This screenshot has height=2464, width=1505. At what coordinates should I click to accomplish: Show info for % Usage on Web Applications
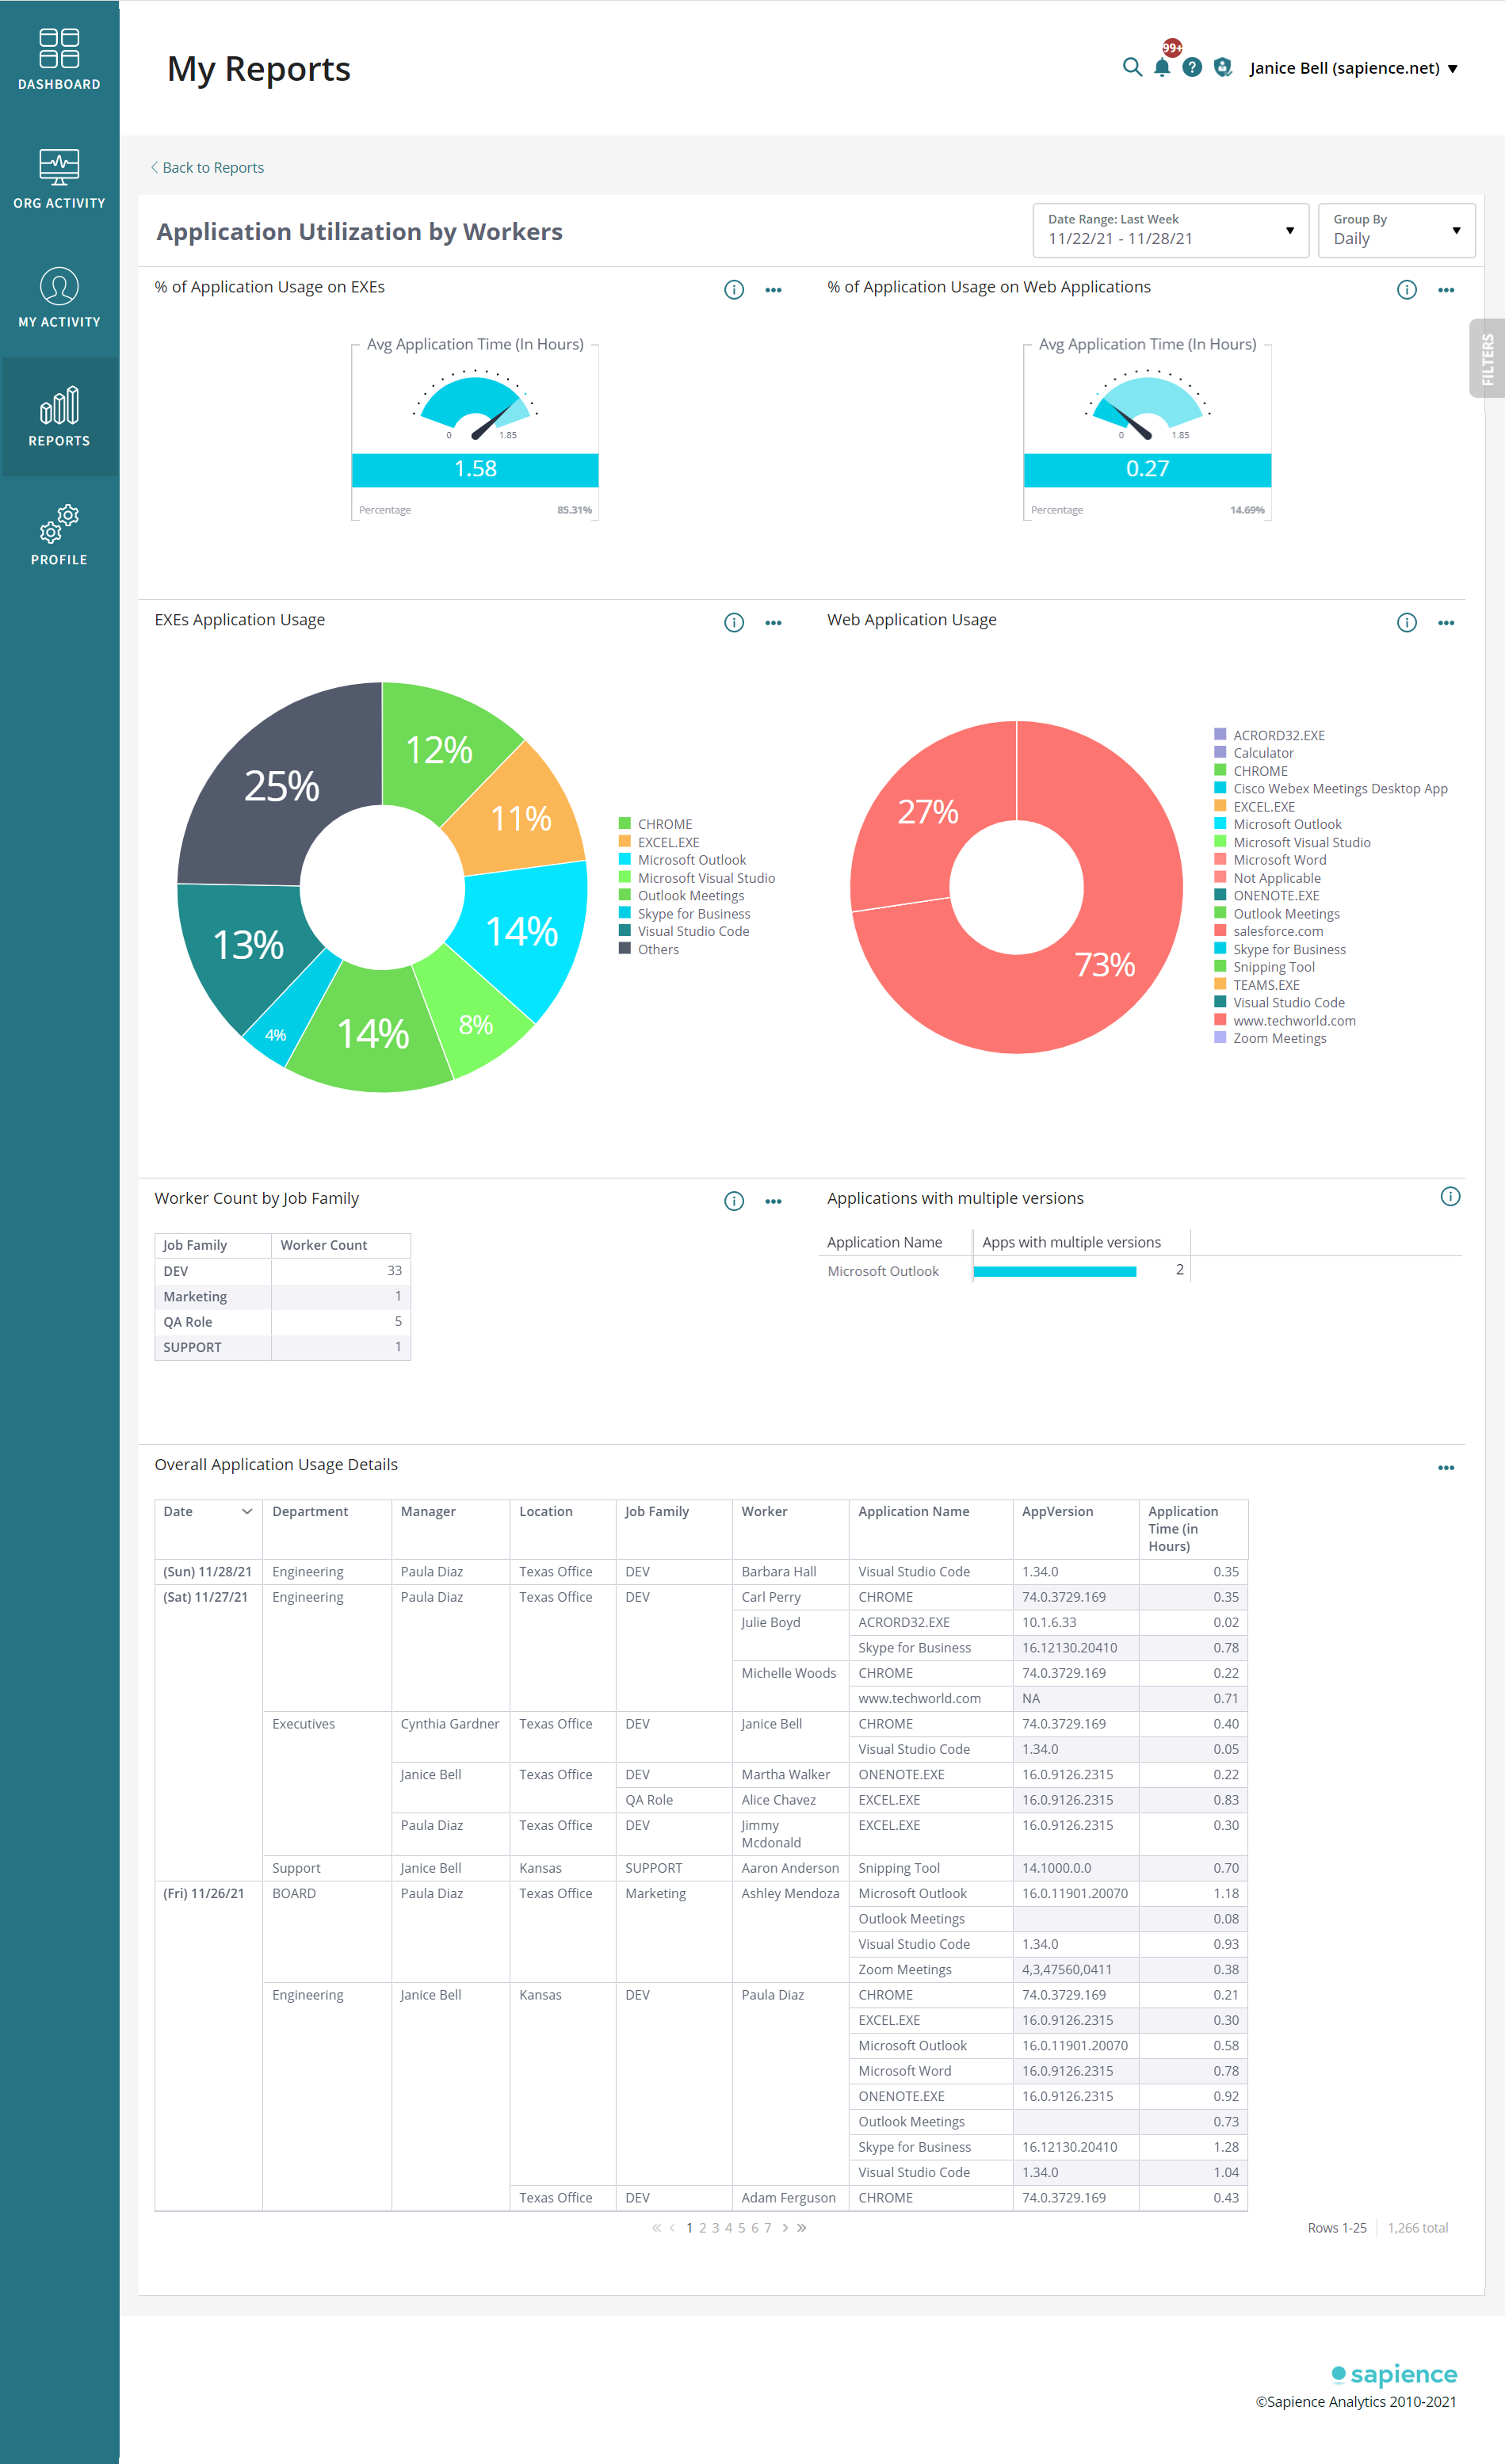coord(1407,290)
